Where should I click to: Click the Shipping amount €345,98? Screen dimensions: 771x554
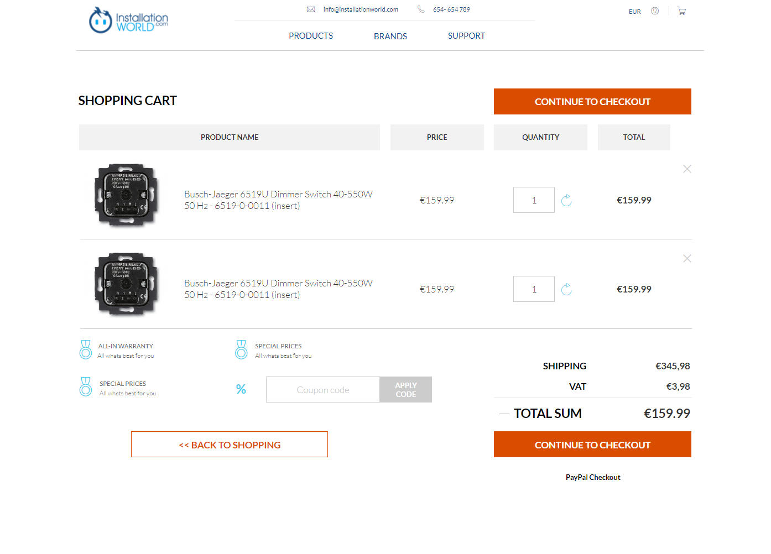[x=673, y=366]
